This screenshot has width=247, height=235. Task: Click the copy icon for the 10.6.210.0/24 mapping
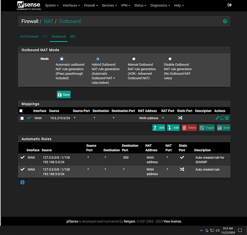click(x=222, y=118)
